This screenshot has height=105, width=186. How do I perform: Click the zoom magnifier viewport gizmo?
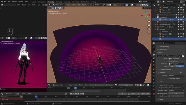149,22
